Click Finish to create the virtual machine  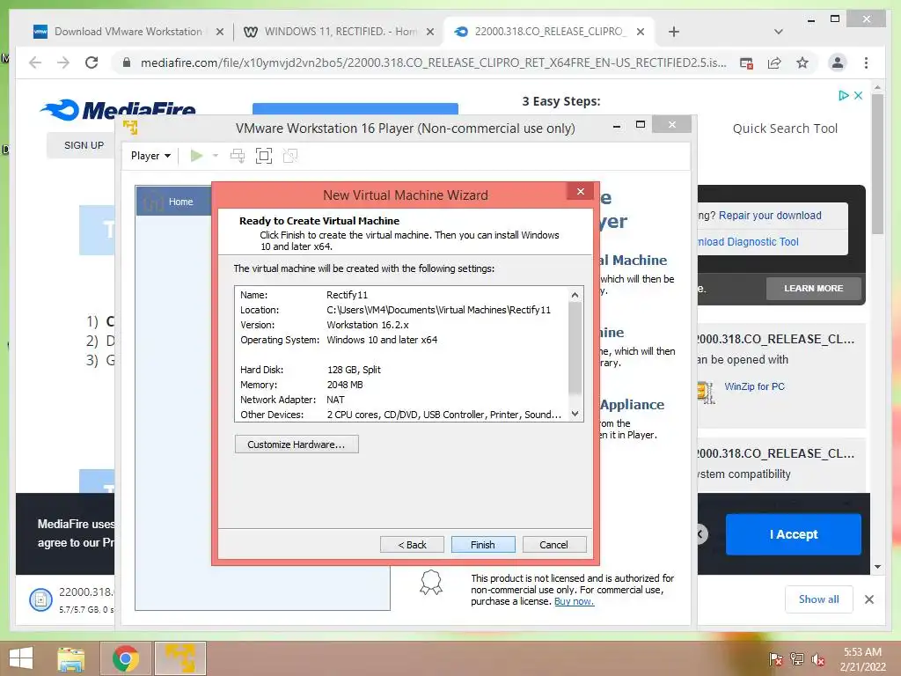[483, 544]
